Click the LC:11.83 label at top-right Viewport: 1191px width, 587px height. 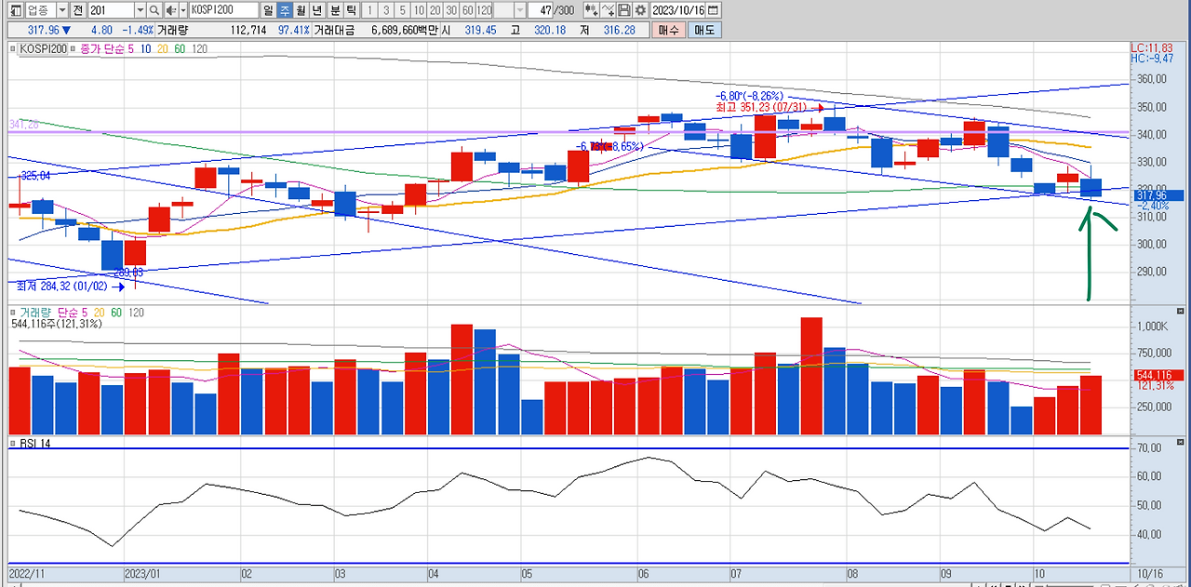pos(1152,47)
